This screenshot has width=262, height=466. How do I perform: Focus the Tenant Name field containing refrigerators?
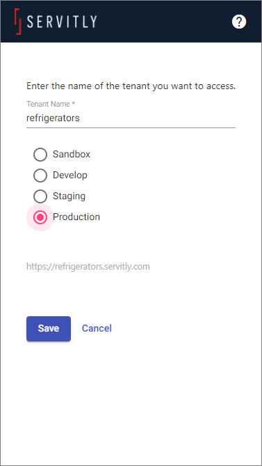tap(131, 118)
